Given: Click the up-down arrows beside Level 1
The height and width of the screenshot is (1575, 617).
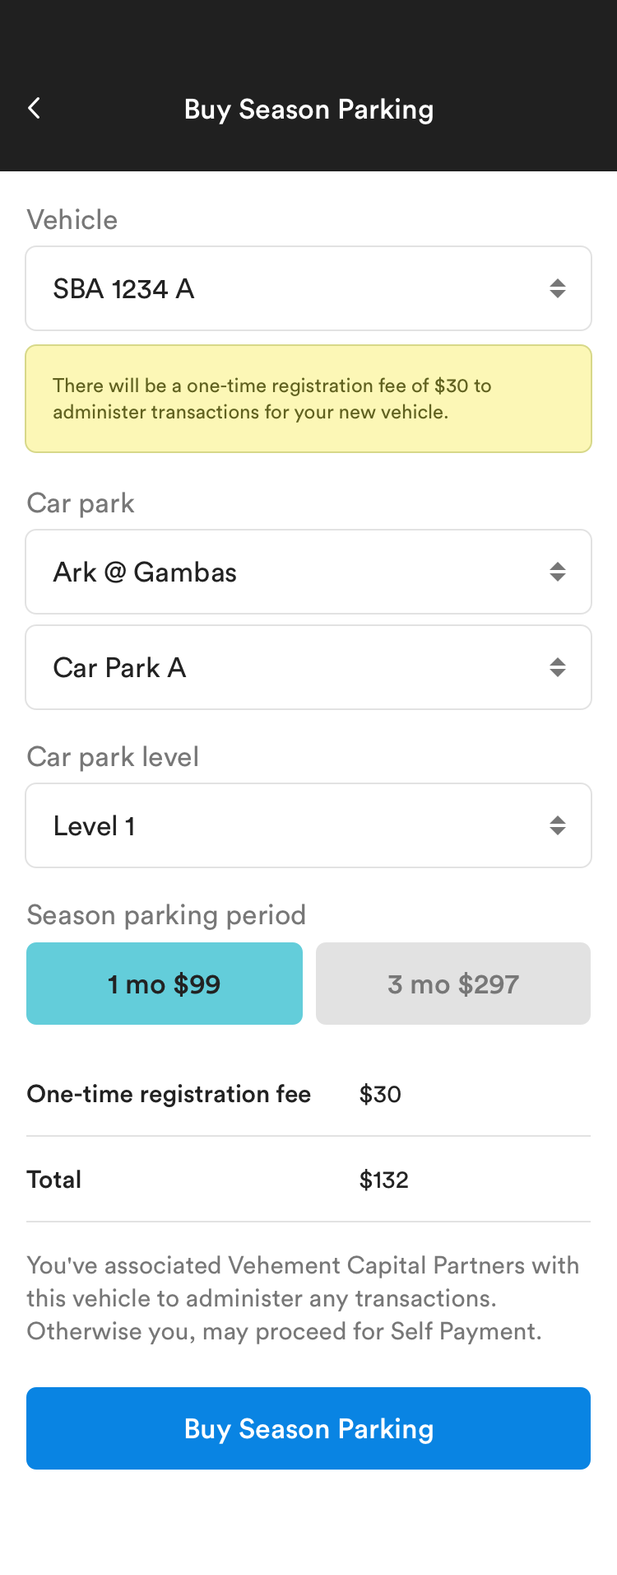Looking at the screenshot, I should (558, 825).
